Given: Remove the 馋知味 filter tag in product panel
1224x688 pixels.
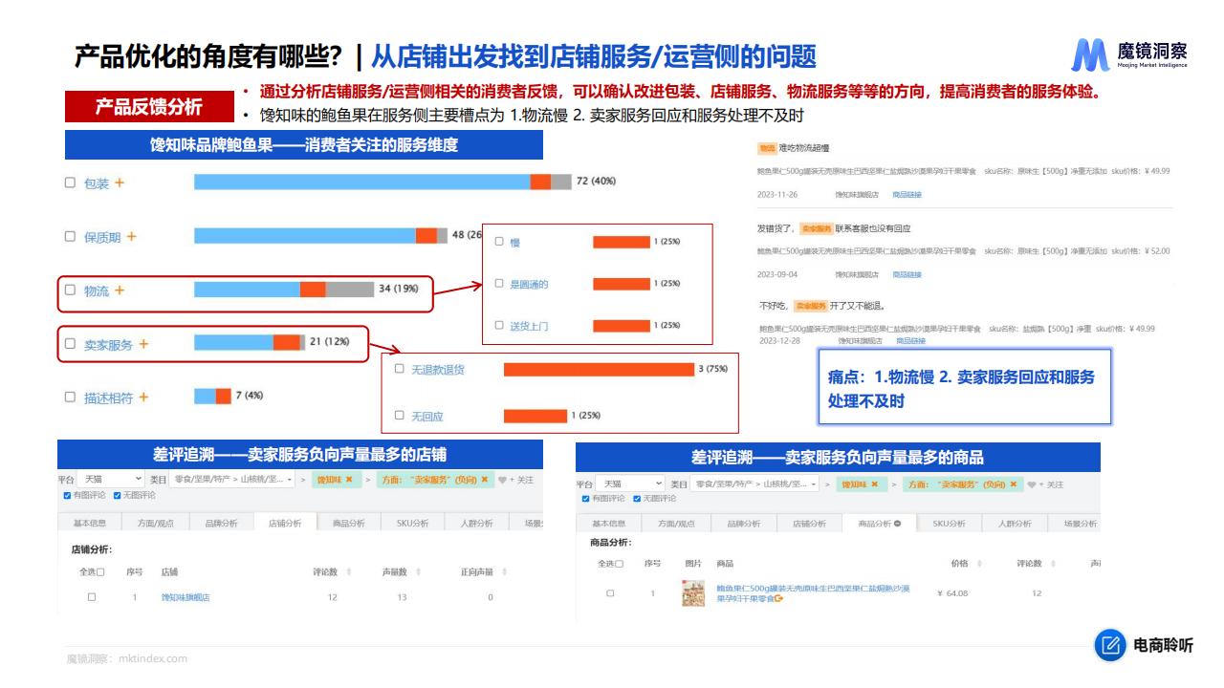Looking at the screenshot, I should [x=873, y=484].
